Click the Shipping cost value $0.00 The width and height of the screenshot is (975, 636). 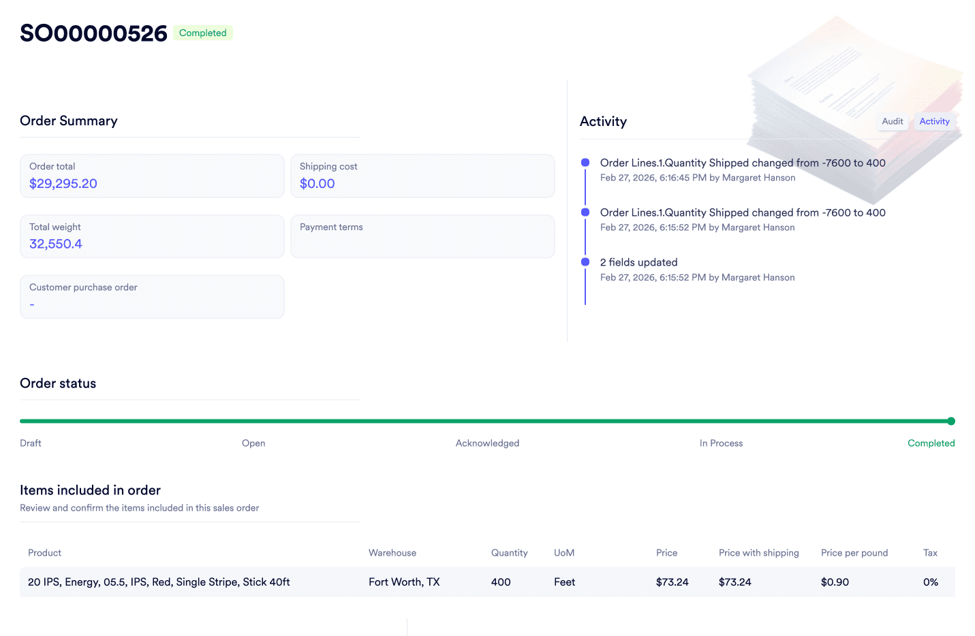click(317, 183)
